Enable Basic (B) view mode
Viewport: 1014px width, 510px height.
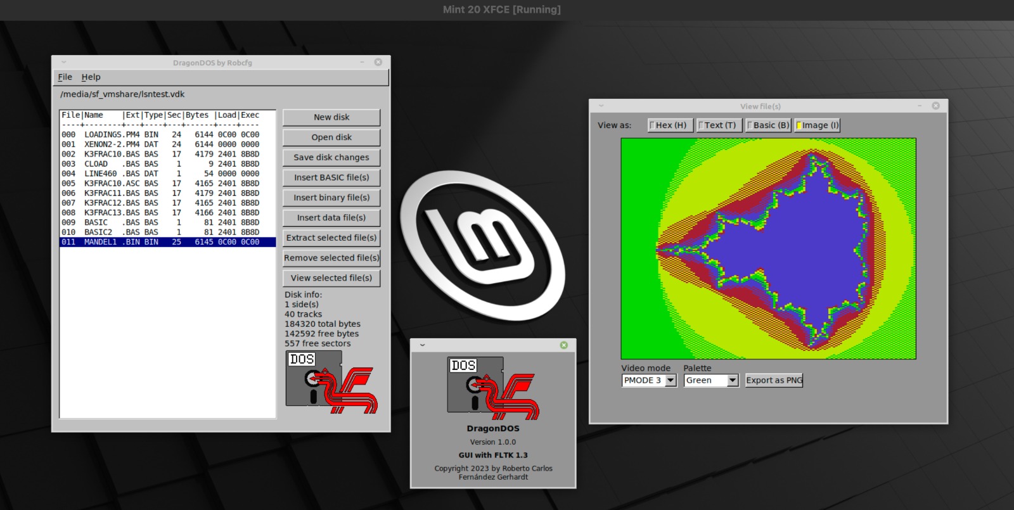tap(768, 125)
